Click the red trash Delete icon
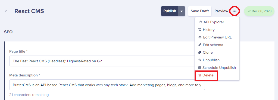 200,75
